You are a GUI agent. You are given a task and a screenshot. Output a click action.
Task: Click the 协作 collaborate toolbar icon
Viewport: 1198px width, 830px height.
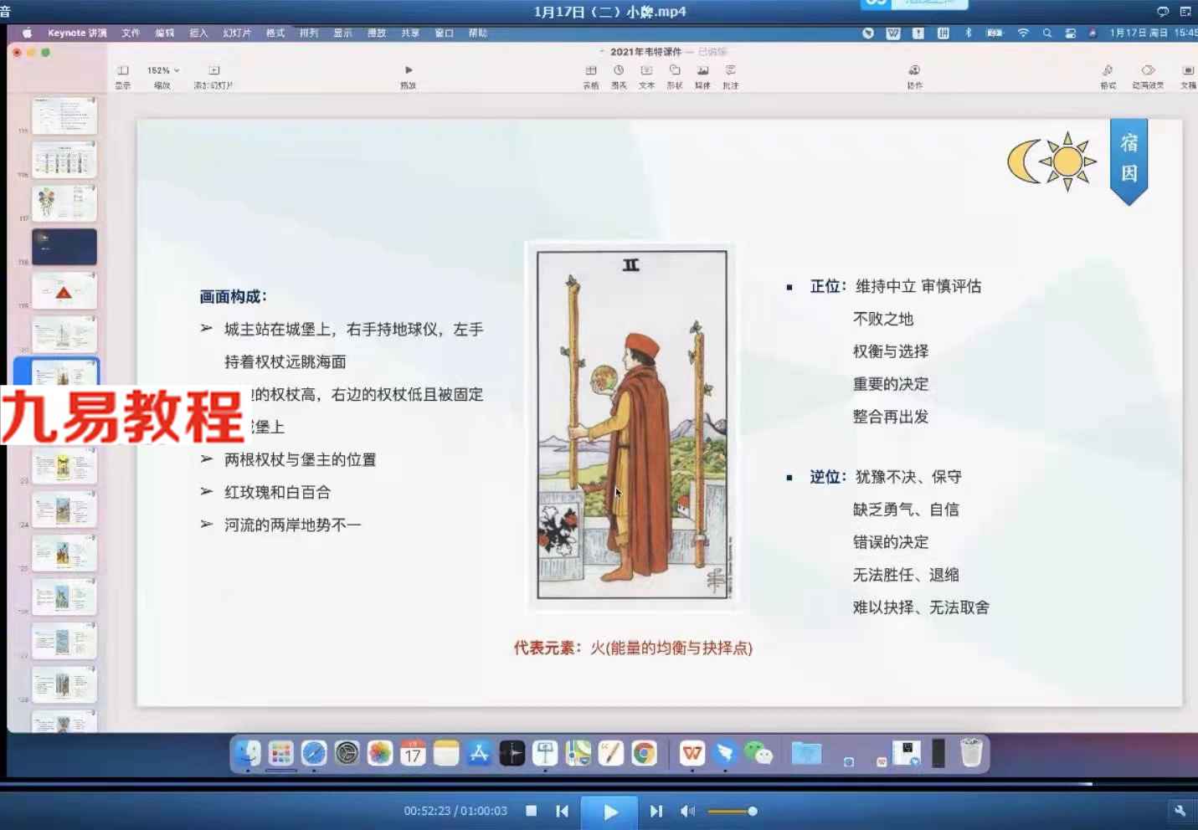pos(915,75)
